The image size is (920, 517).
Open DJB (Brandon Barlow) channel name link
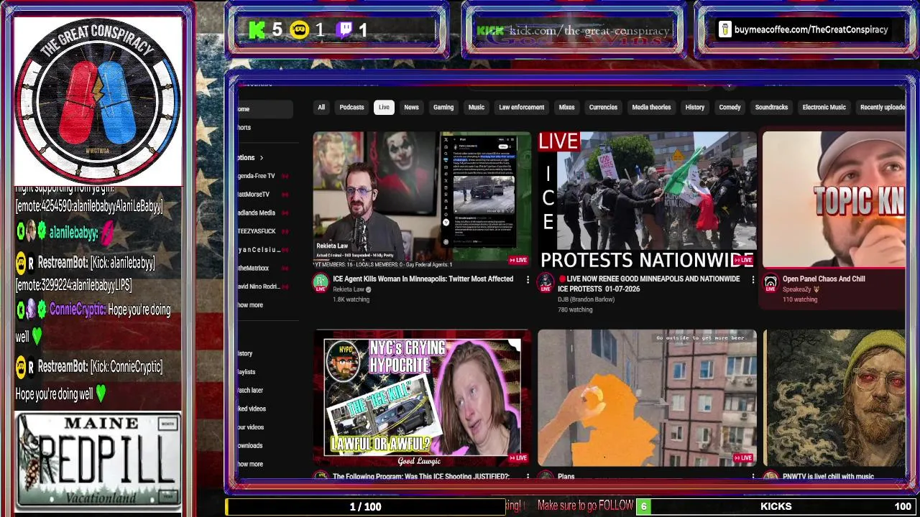point(586,299)
